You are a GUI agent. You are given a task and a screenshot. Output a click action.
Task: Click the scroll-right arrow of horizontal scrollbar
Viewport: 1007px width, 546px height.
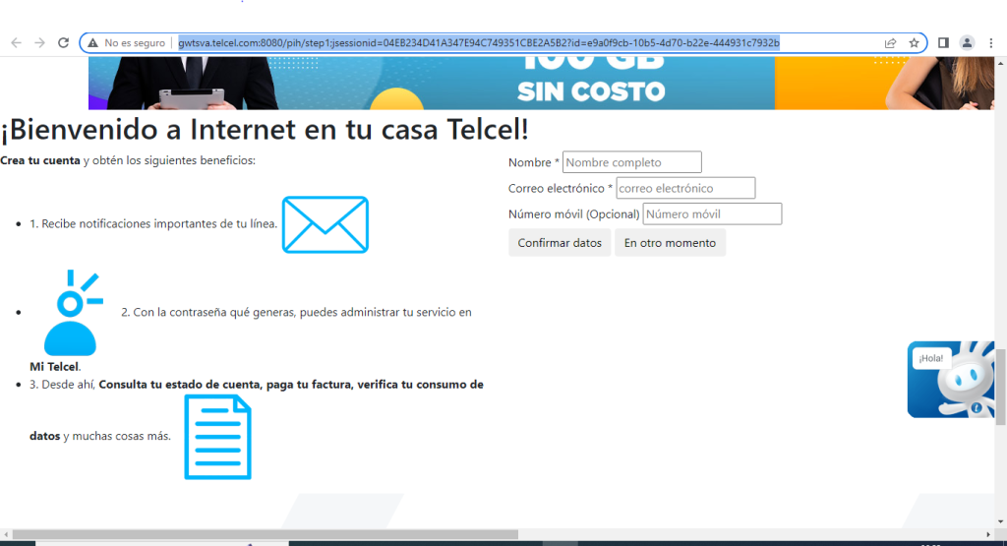coord(988,534)
